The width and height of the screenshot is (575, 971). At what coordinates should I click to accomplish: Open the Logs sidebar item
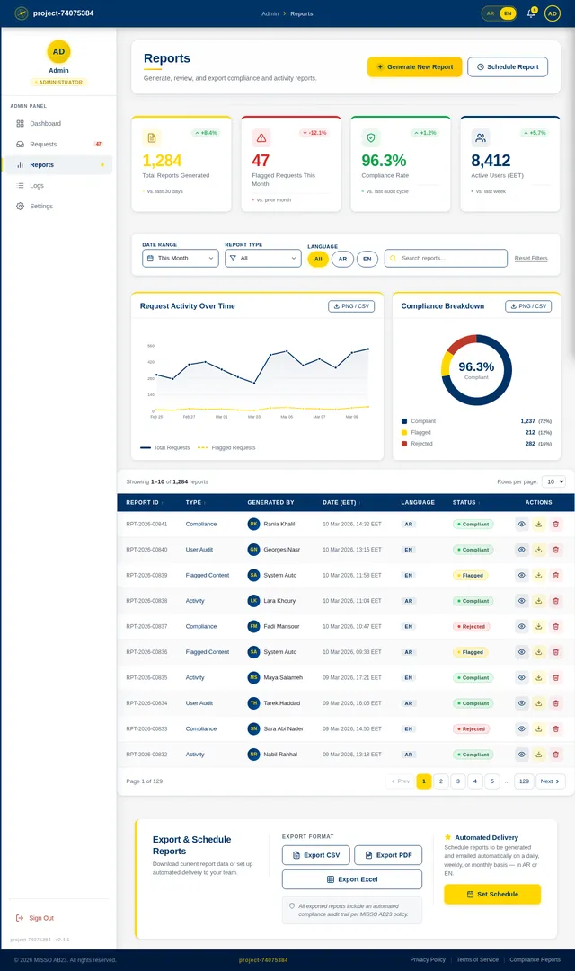[x=37, y=185]
